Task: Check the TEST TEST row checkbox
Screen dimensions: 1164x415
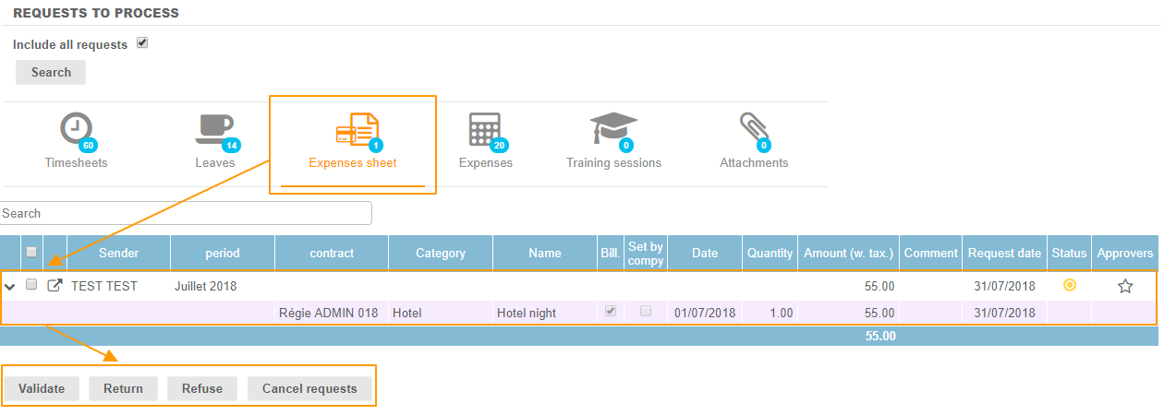Action: tap(31, 285)
